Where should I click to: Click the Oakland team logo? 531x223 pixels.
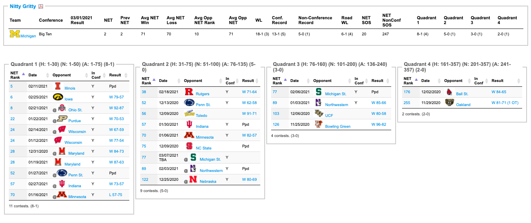click(x=449, y=102)
